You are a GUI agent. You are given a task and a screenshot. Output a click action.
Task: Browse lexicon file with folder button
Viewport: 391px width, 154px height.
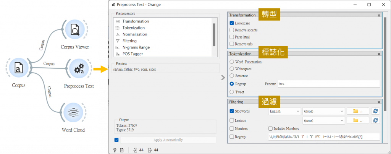pos(358,120)
